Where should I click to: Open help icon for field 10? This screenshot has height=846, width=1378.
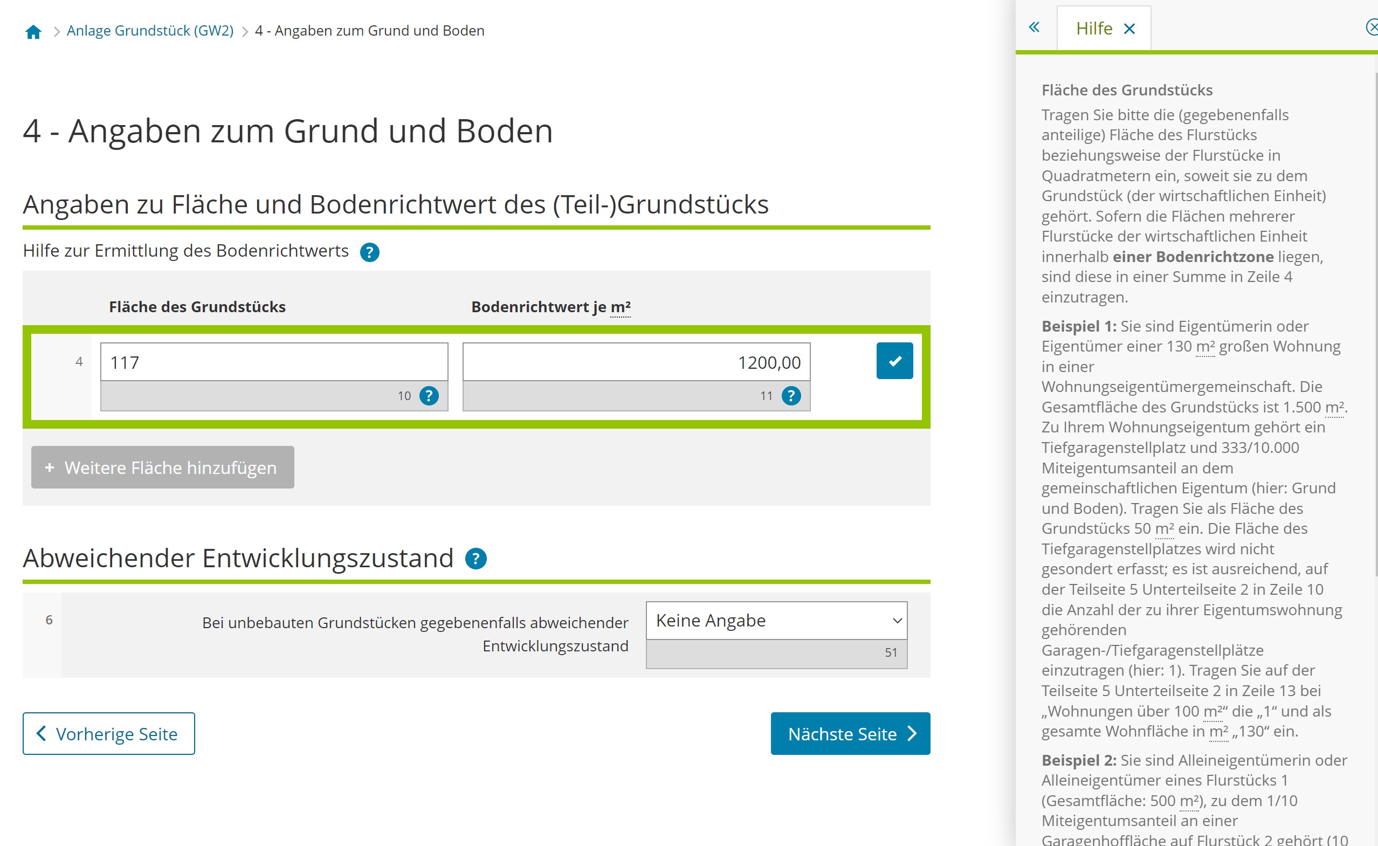(x=429, y=396)
